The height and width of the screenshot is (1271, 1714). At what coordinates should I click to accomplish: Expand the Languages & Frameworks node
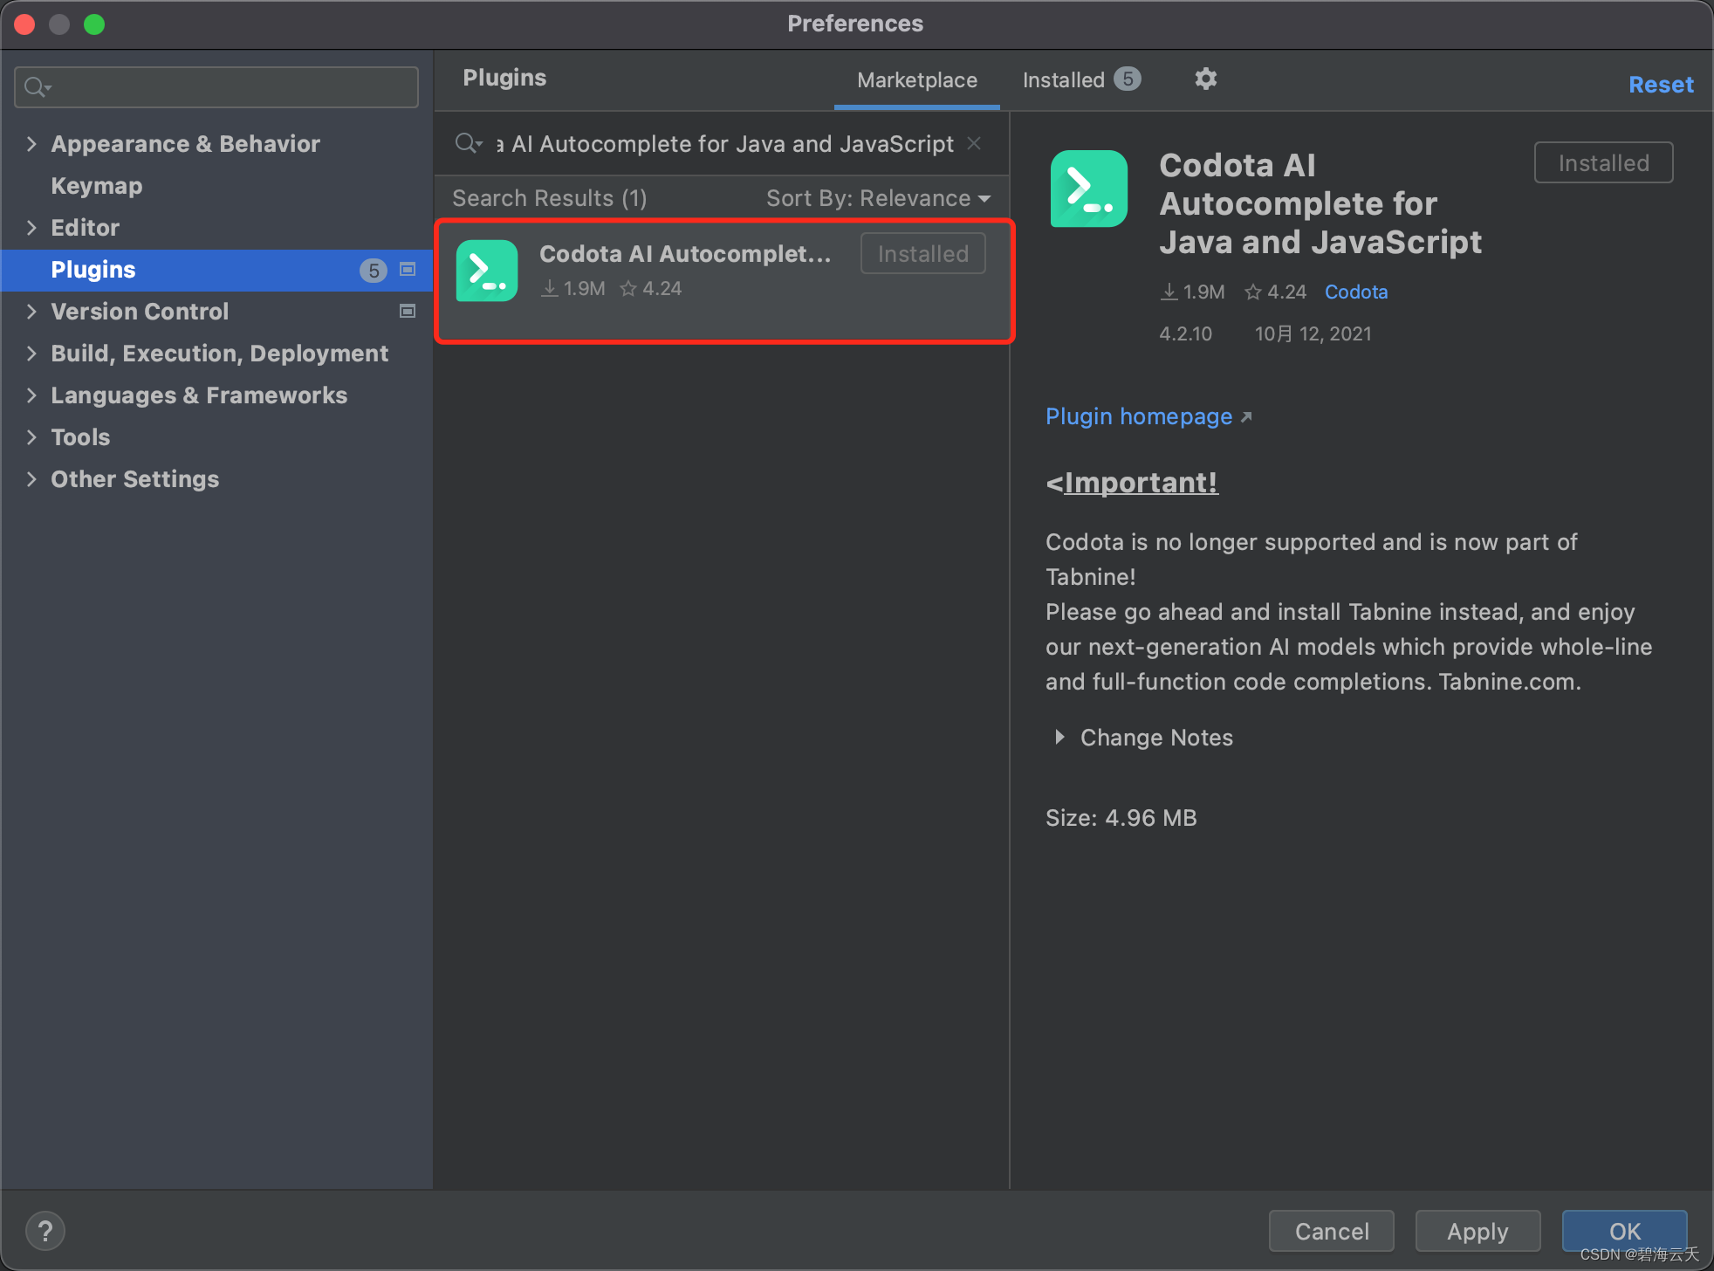tap(31, 395)
